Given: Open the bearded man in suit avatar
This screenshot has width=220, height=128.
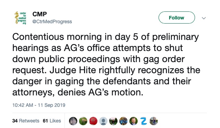Looking at the screenshot, I should coord(134,121).
